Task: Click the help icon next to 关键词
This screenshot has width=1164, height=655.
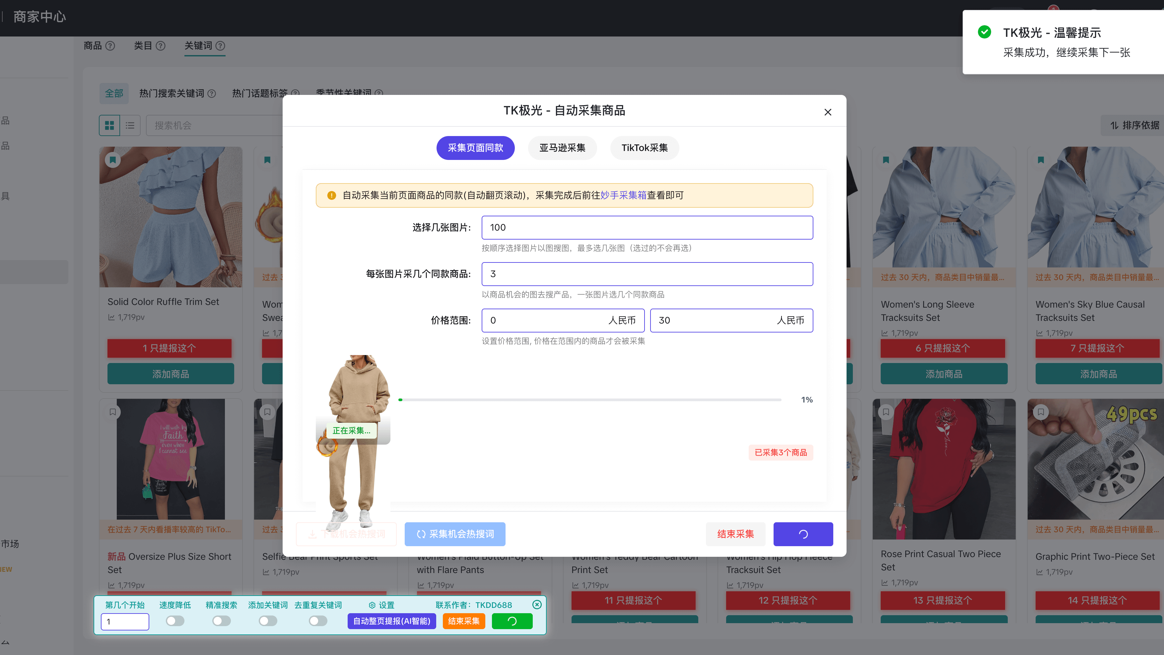Action: click(221, 46)
